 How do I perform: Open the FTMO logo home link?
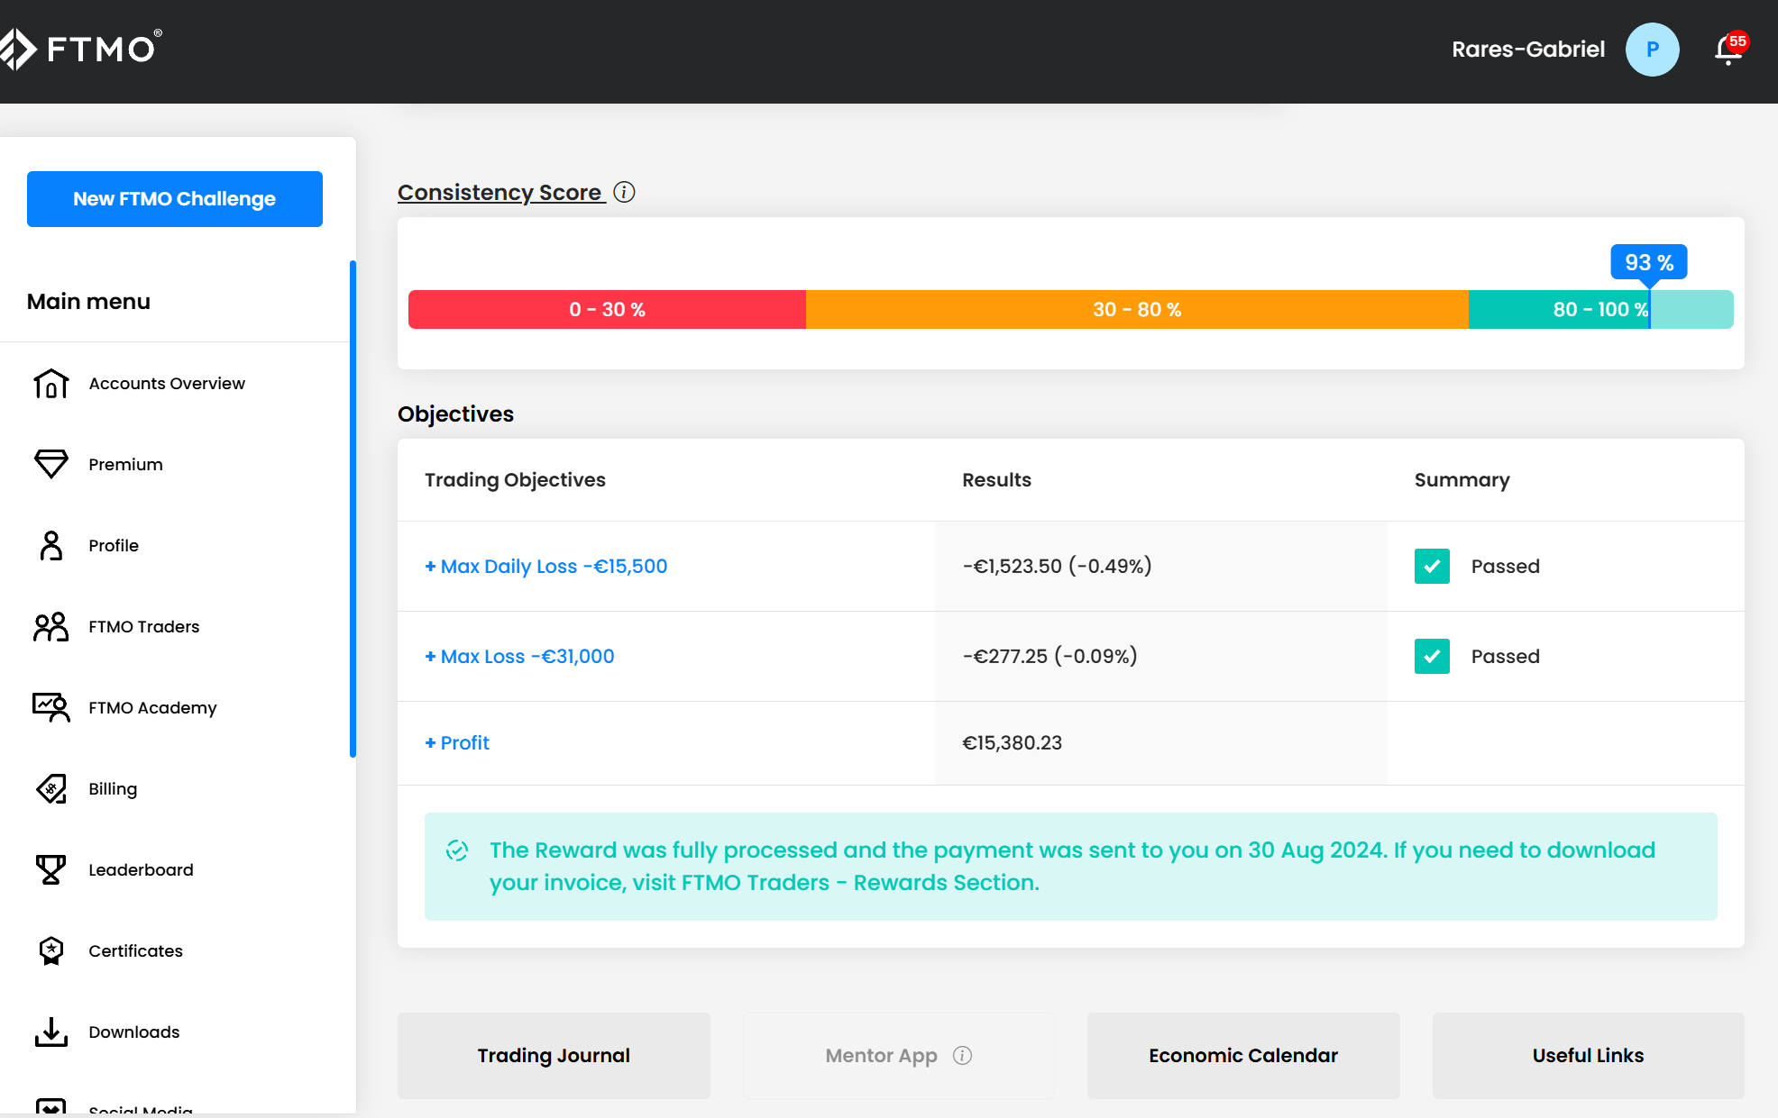[81, 48]
